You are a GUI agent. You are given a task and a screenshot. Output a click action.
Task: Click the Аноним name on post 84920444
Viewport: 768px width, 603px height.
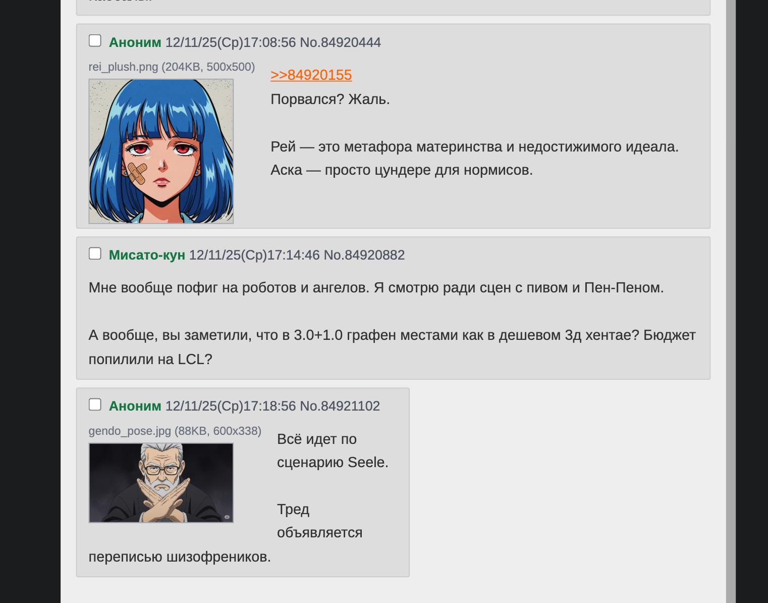(135, 42)
